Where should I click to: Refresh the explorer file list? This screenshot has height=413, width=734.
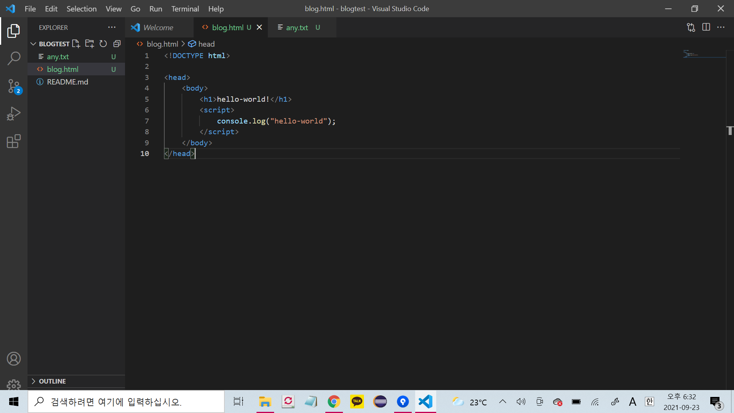(x=103, y=44)
